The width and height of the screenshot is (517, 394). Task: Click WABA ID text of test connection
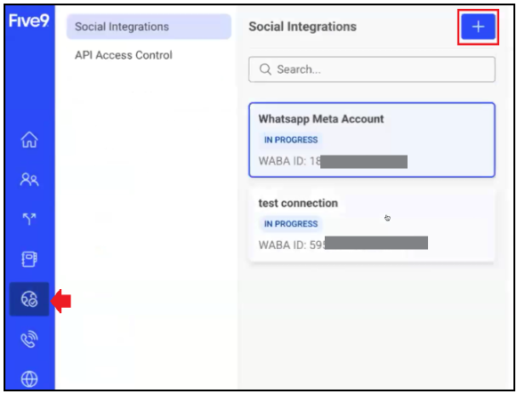point(292,245)
